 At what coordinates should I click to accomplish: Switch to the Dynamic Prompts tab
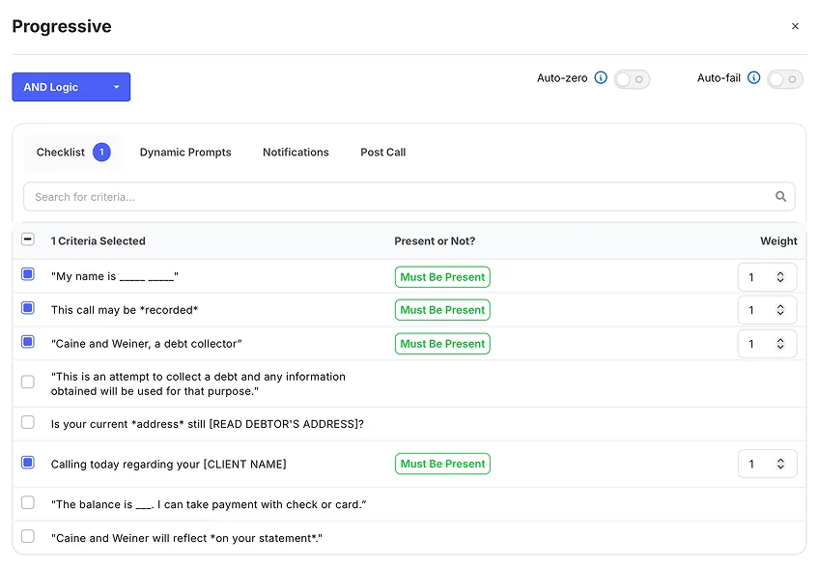(185, 152)
